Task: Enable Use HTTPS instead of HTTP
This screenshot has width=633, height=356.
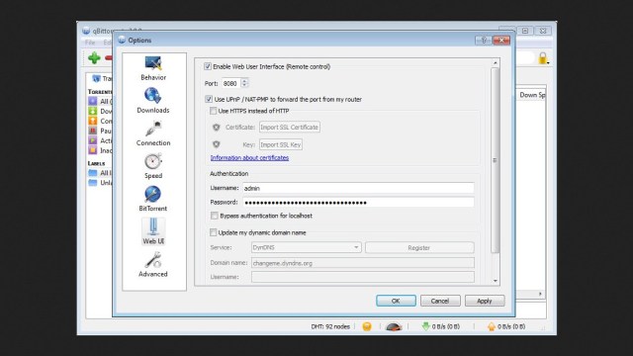Action: point(214,111)
